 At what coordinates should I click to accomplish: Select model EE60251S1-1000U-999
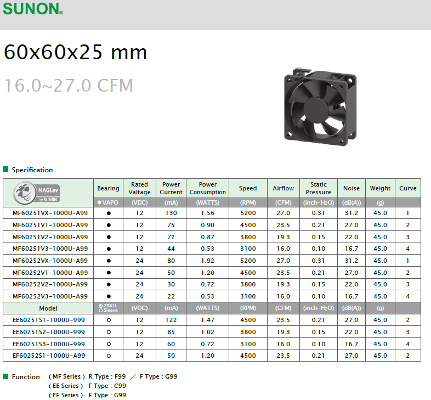49,320
